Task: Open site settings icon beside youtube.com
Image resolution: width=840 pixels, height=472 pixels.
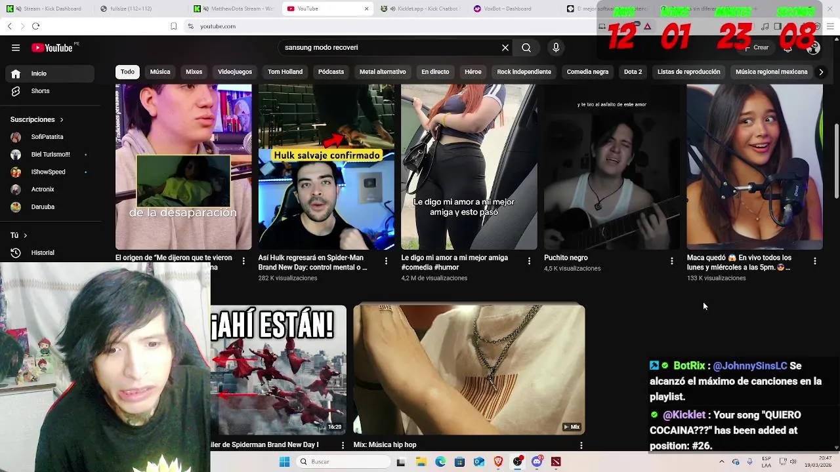Action: pyautogui.click(x=190, y=26)
